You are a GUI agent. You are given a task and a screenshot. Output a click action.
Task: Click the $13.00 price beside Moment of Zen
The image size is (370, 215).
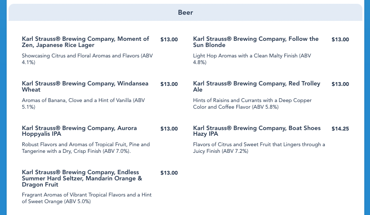click(169, 39)
